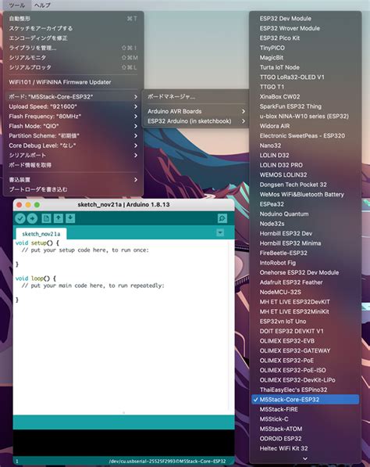Open the tab dropdown arrow in Arduino window
Viewport: 370px width, 467px height.
[x=220, y=232]
